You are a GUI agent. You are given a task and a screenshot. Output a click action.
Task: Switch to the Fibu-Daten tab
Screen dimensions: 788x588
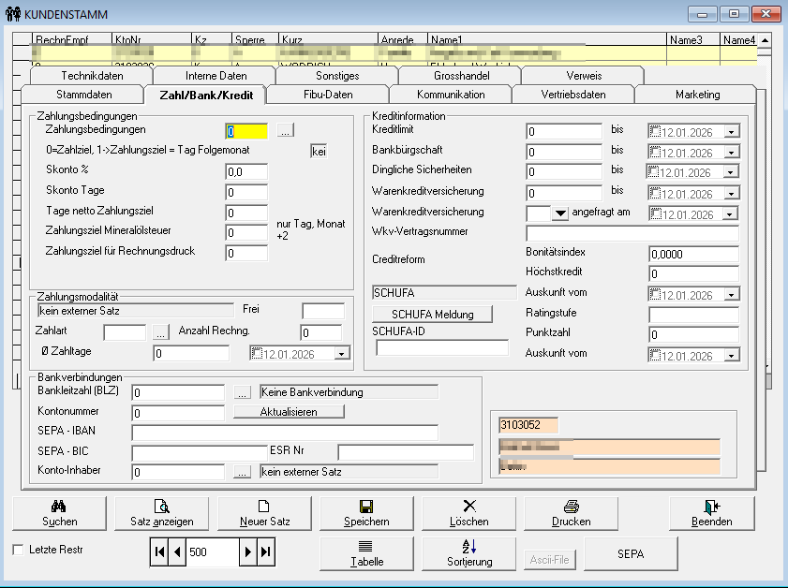point(328,95)
